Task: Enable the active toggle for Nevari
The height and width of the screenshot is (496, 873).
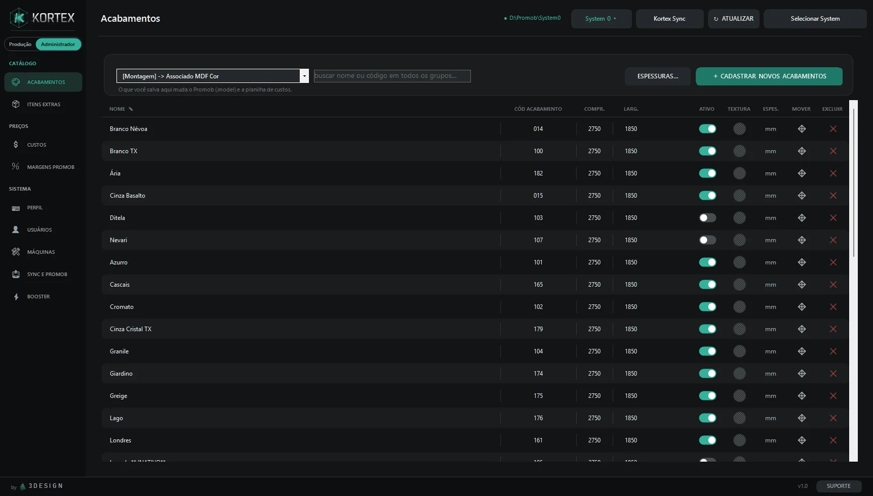Action: coord(707,240)
